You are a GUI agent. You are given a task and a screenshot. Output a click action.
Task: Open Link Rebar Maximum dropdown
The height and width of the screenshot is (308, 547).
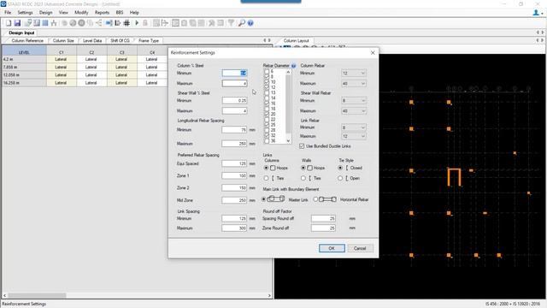tap(354, 136)
